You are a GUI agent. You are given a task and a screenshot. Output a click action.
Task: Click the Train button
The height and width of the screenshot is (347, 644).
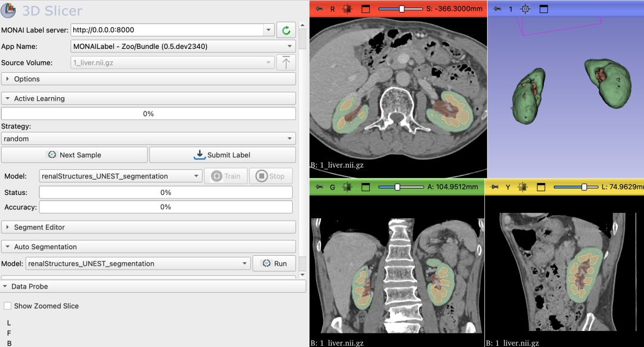click(226, 176)
